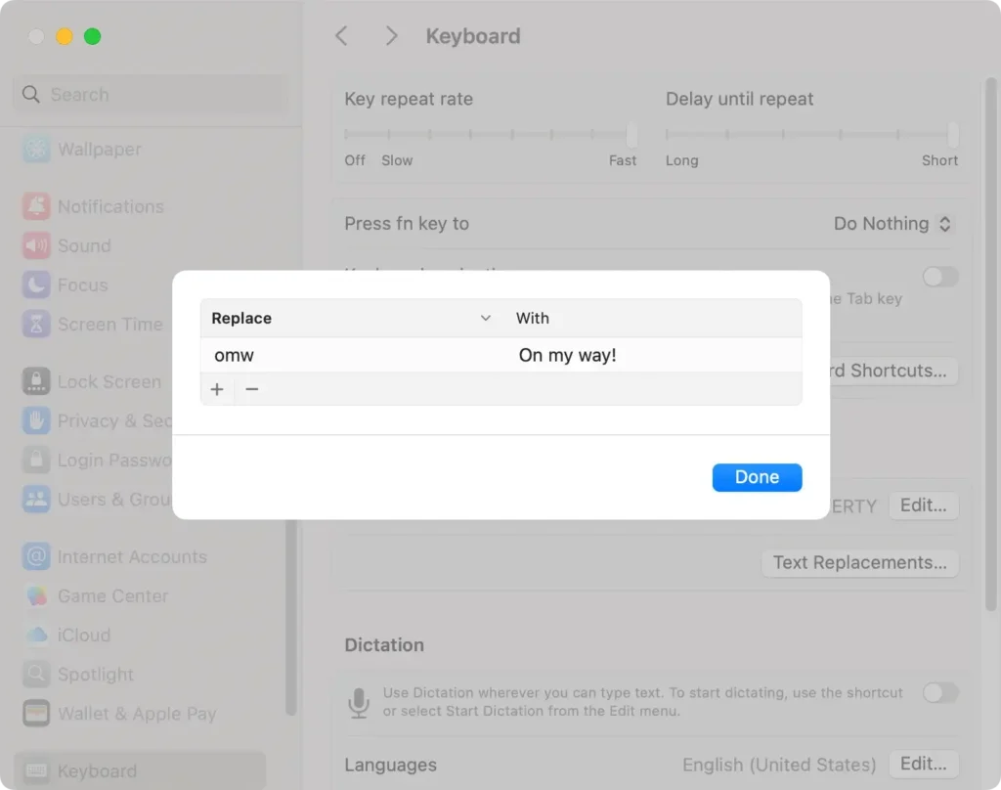Toggle the Dictation switch
Screen dimensions: 1001x790
[x=940, y=692]
